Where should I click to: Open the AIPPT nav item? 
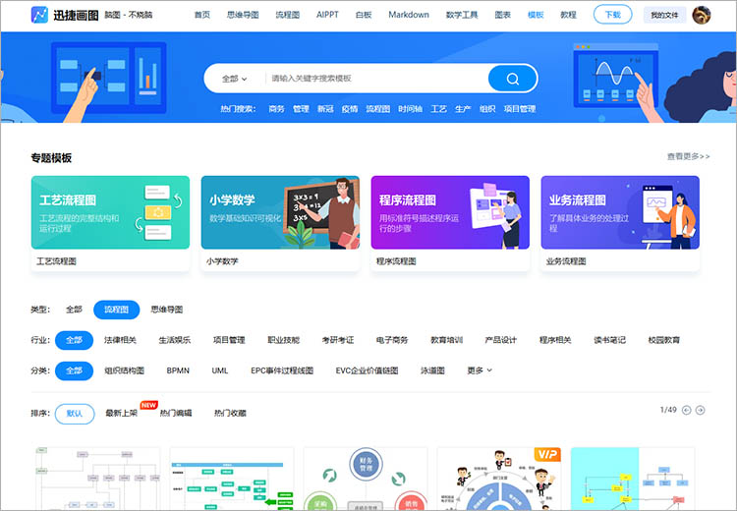click(x=327, y=15)
